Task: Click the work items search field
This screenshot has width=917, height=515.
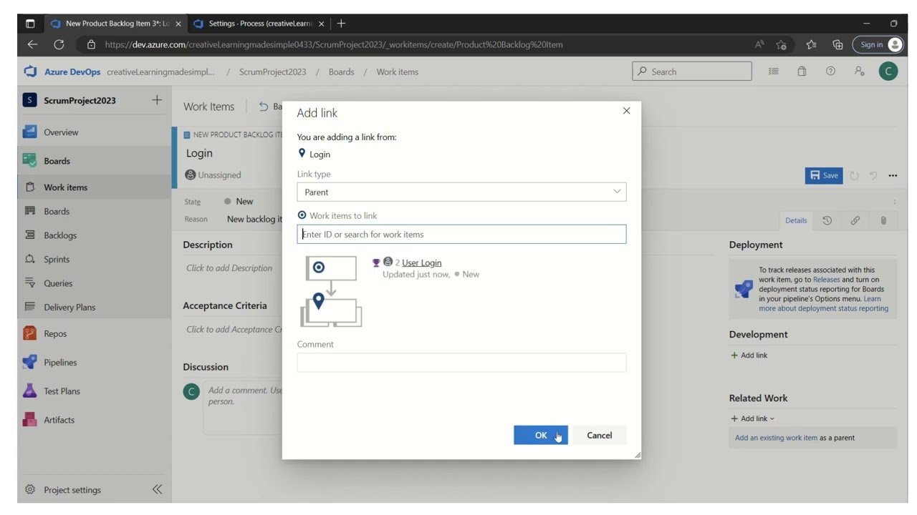Action: coord(461,234)
